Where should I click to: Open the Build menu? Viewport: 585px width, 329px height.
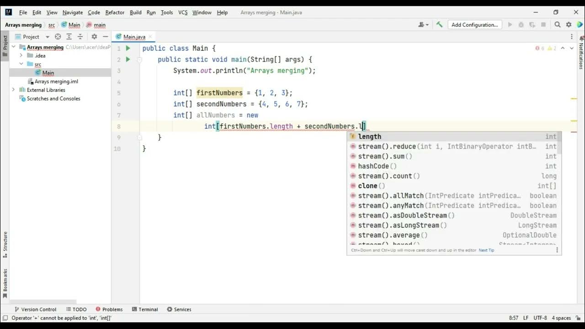click(x=136, y=12)
